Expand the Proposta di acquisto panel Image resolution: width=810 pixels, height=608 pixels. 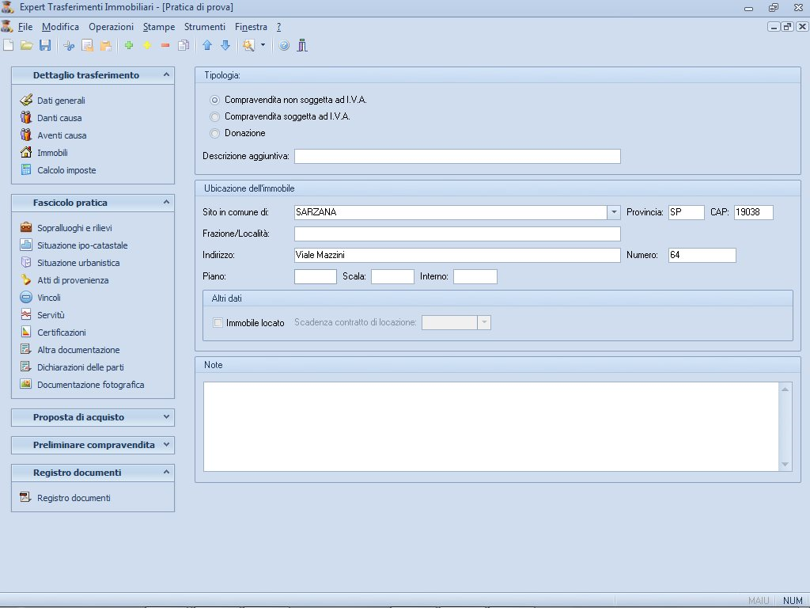coord(166,417)
